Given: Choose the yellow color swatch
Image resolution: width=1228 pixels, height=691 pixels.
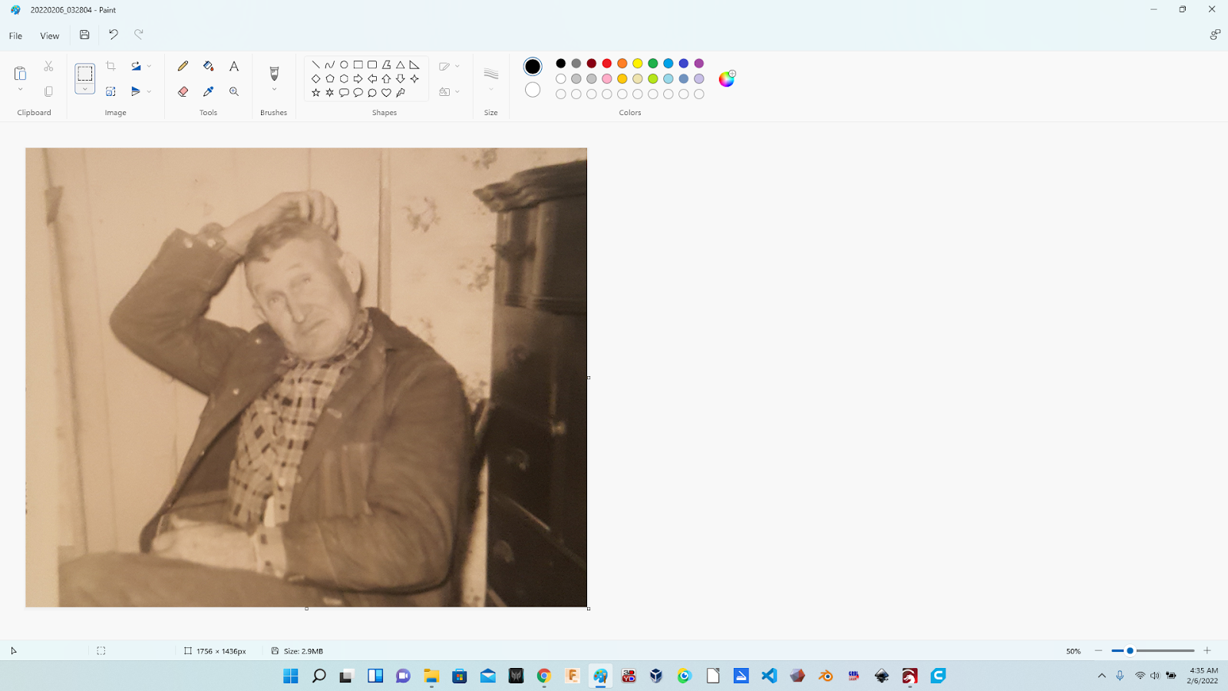Looking at the screenshot, I should tap(638, 63).
